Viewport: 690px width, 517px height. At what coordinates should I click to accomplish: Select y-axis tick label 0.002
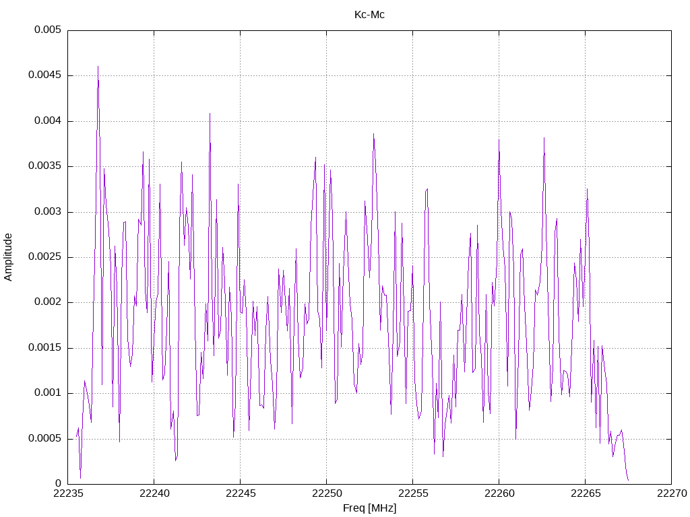[x=48, y=302]
